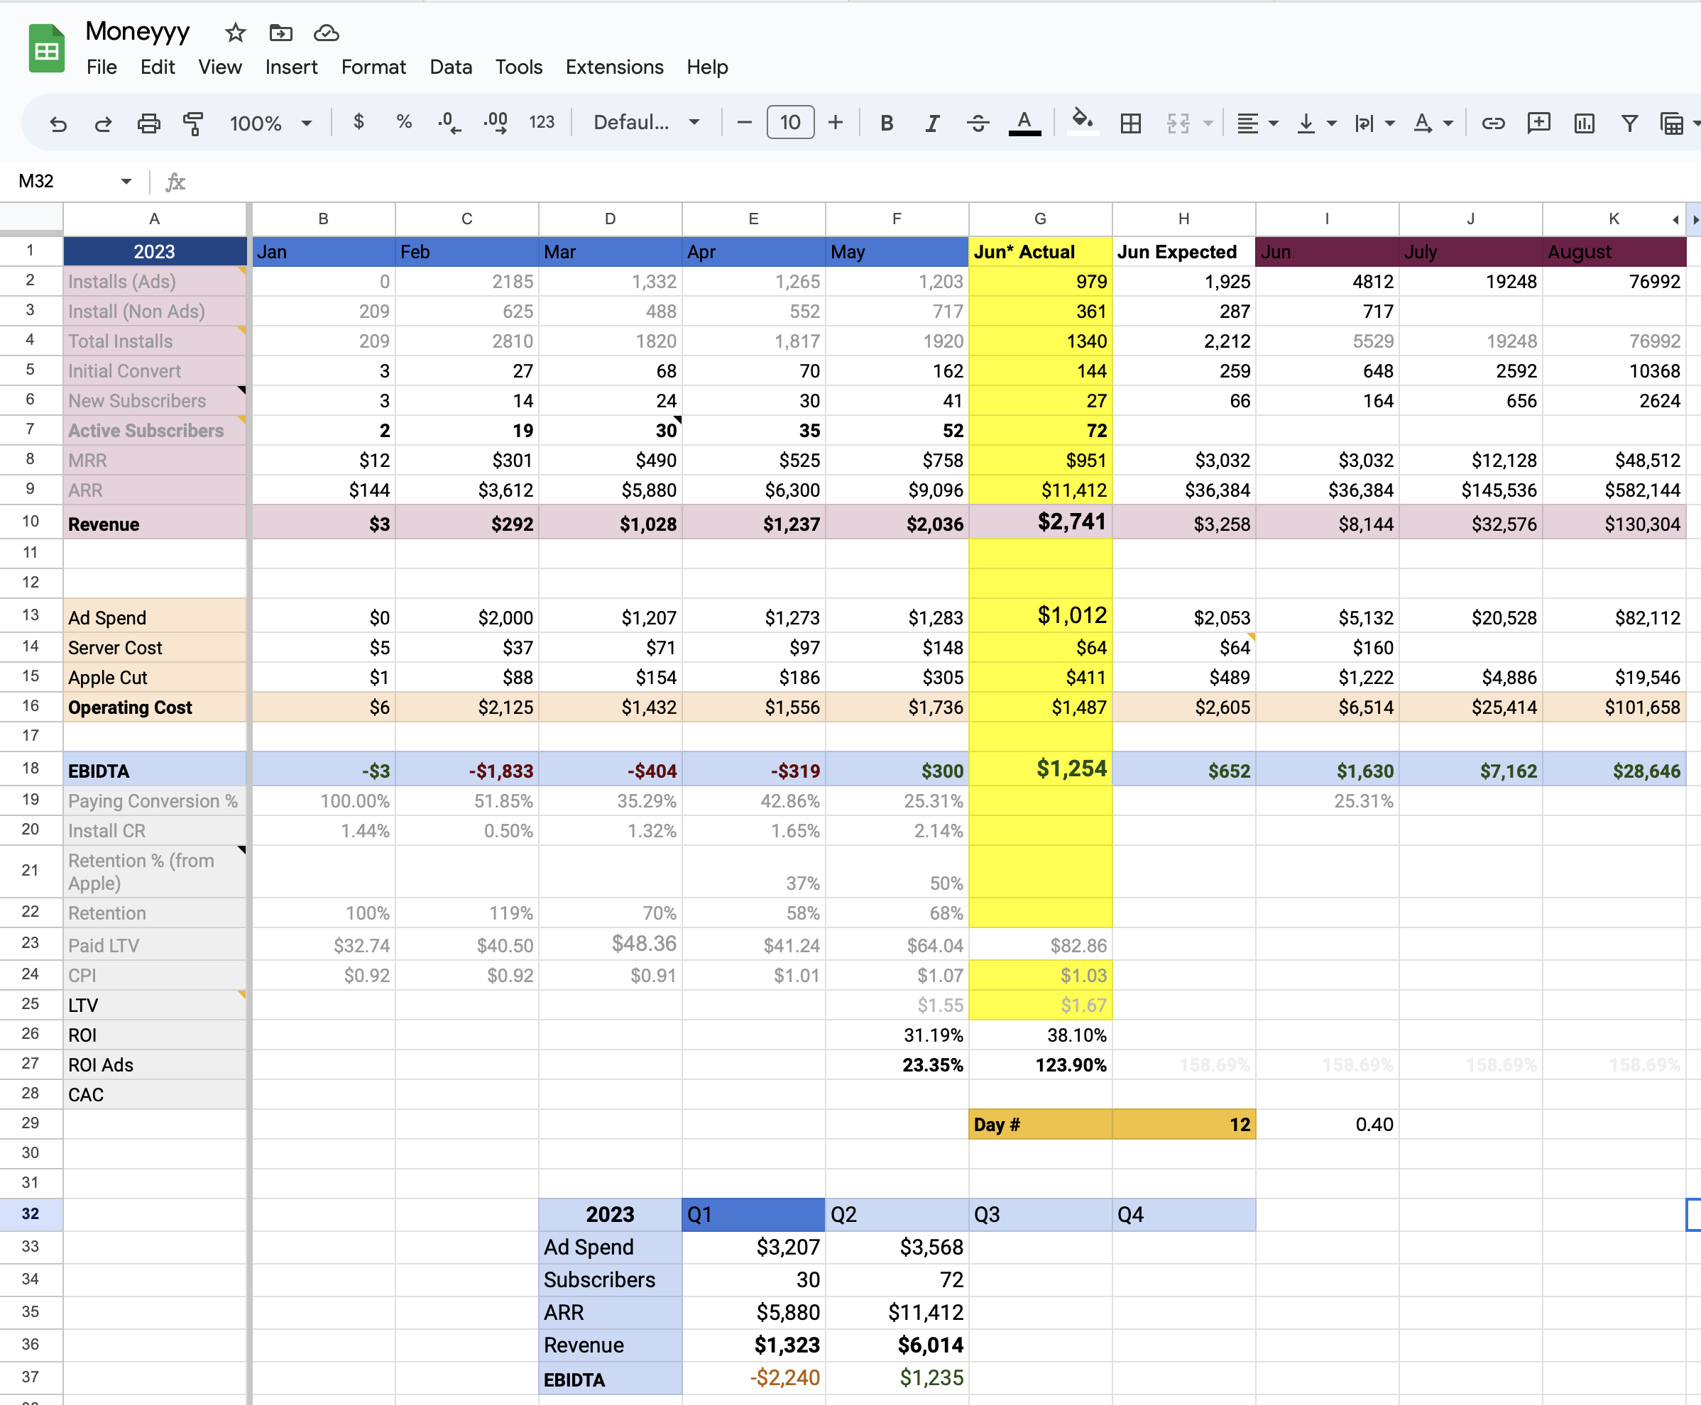Click the insert link icon
Image resolution: width=1701 pixels, height=1405 pixels.
tap(1492, 123)
